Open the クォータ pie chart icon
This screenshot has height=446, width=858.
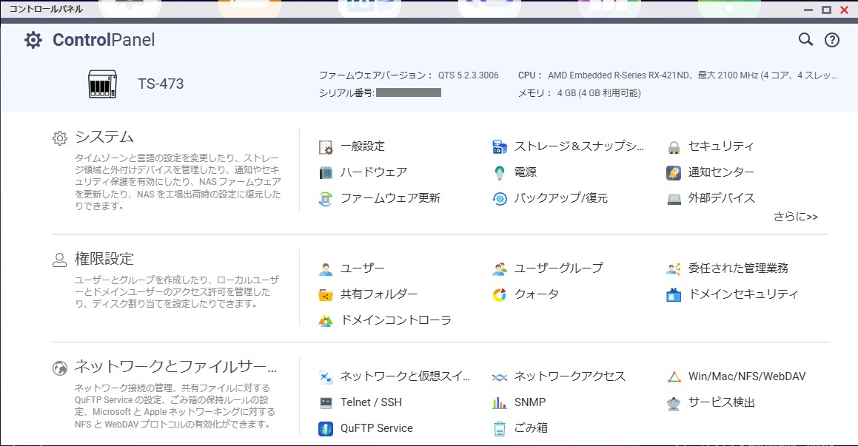pos(500,295)
